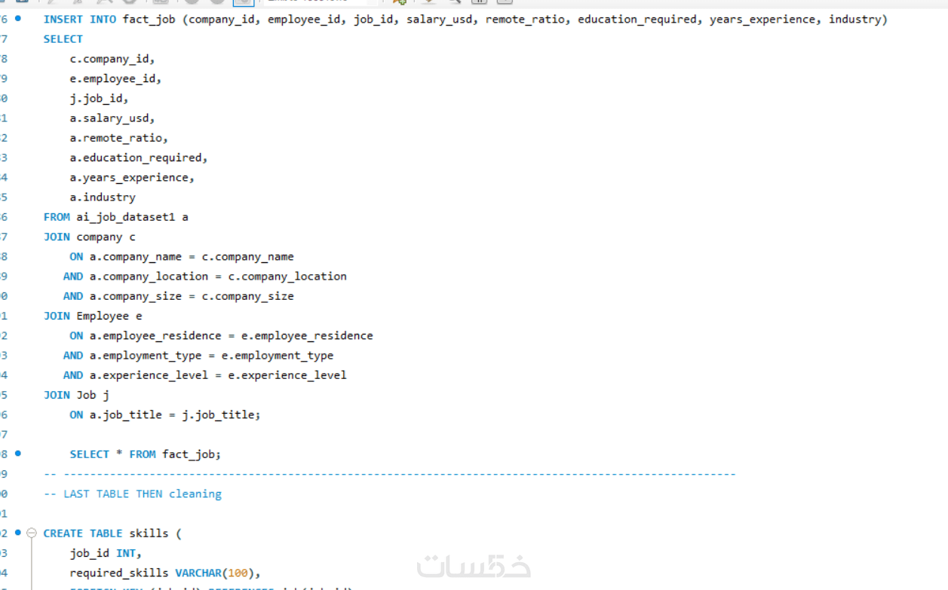Click the line number gutter at line 90

click(x=6, y=494)
